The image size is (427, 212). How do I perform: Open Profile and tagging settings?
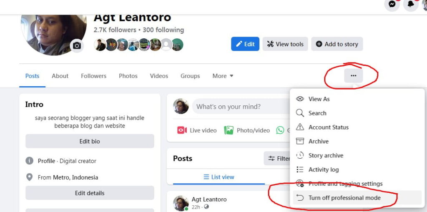click(x=357, y=184)
